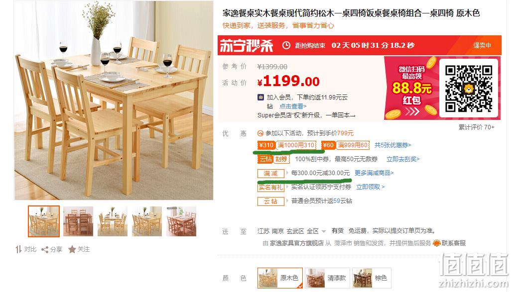Viewport: 513px width, 292px height.
Task: Open the 立即领取 payment coupon link
Action: pos(371,187)
